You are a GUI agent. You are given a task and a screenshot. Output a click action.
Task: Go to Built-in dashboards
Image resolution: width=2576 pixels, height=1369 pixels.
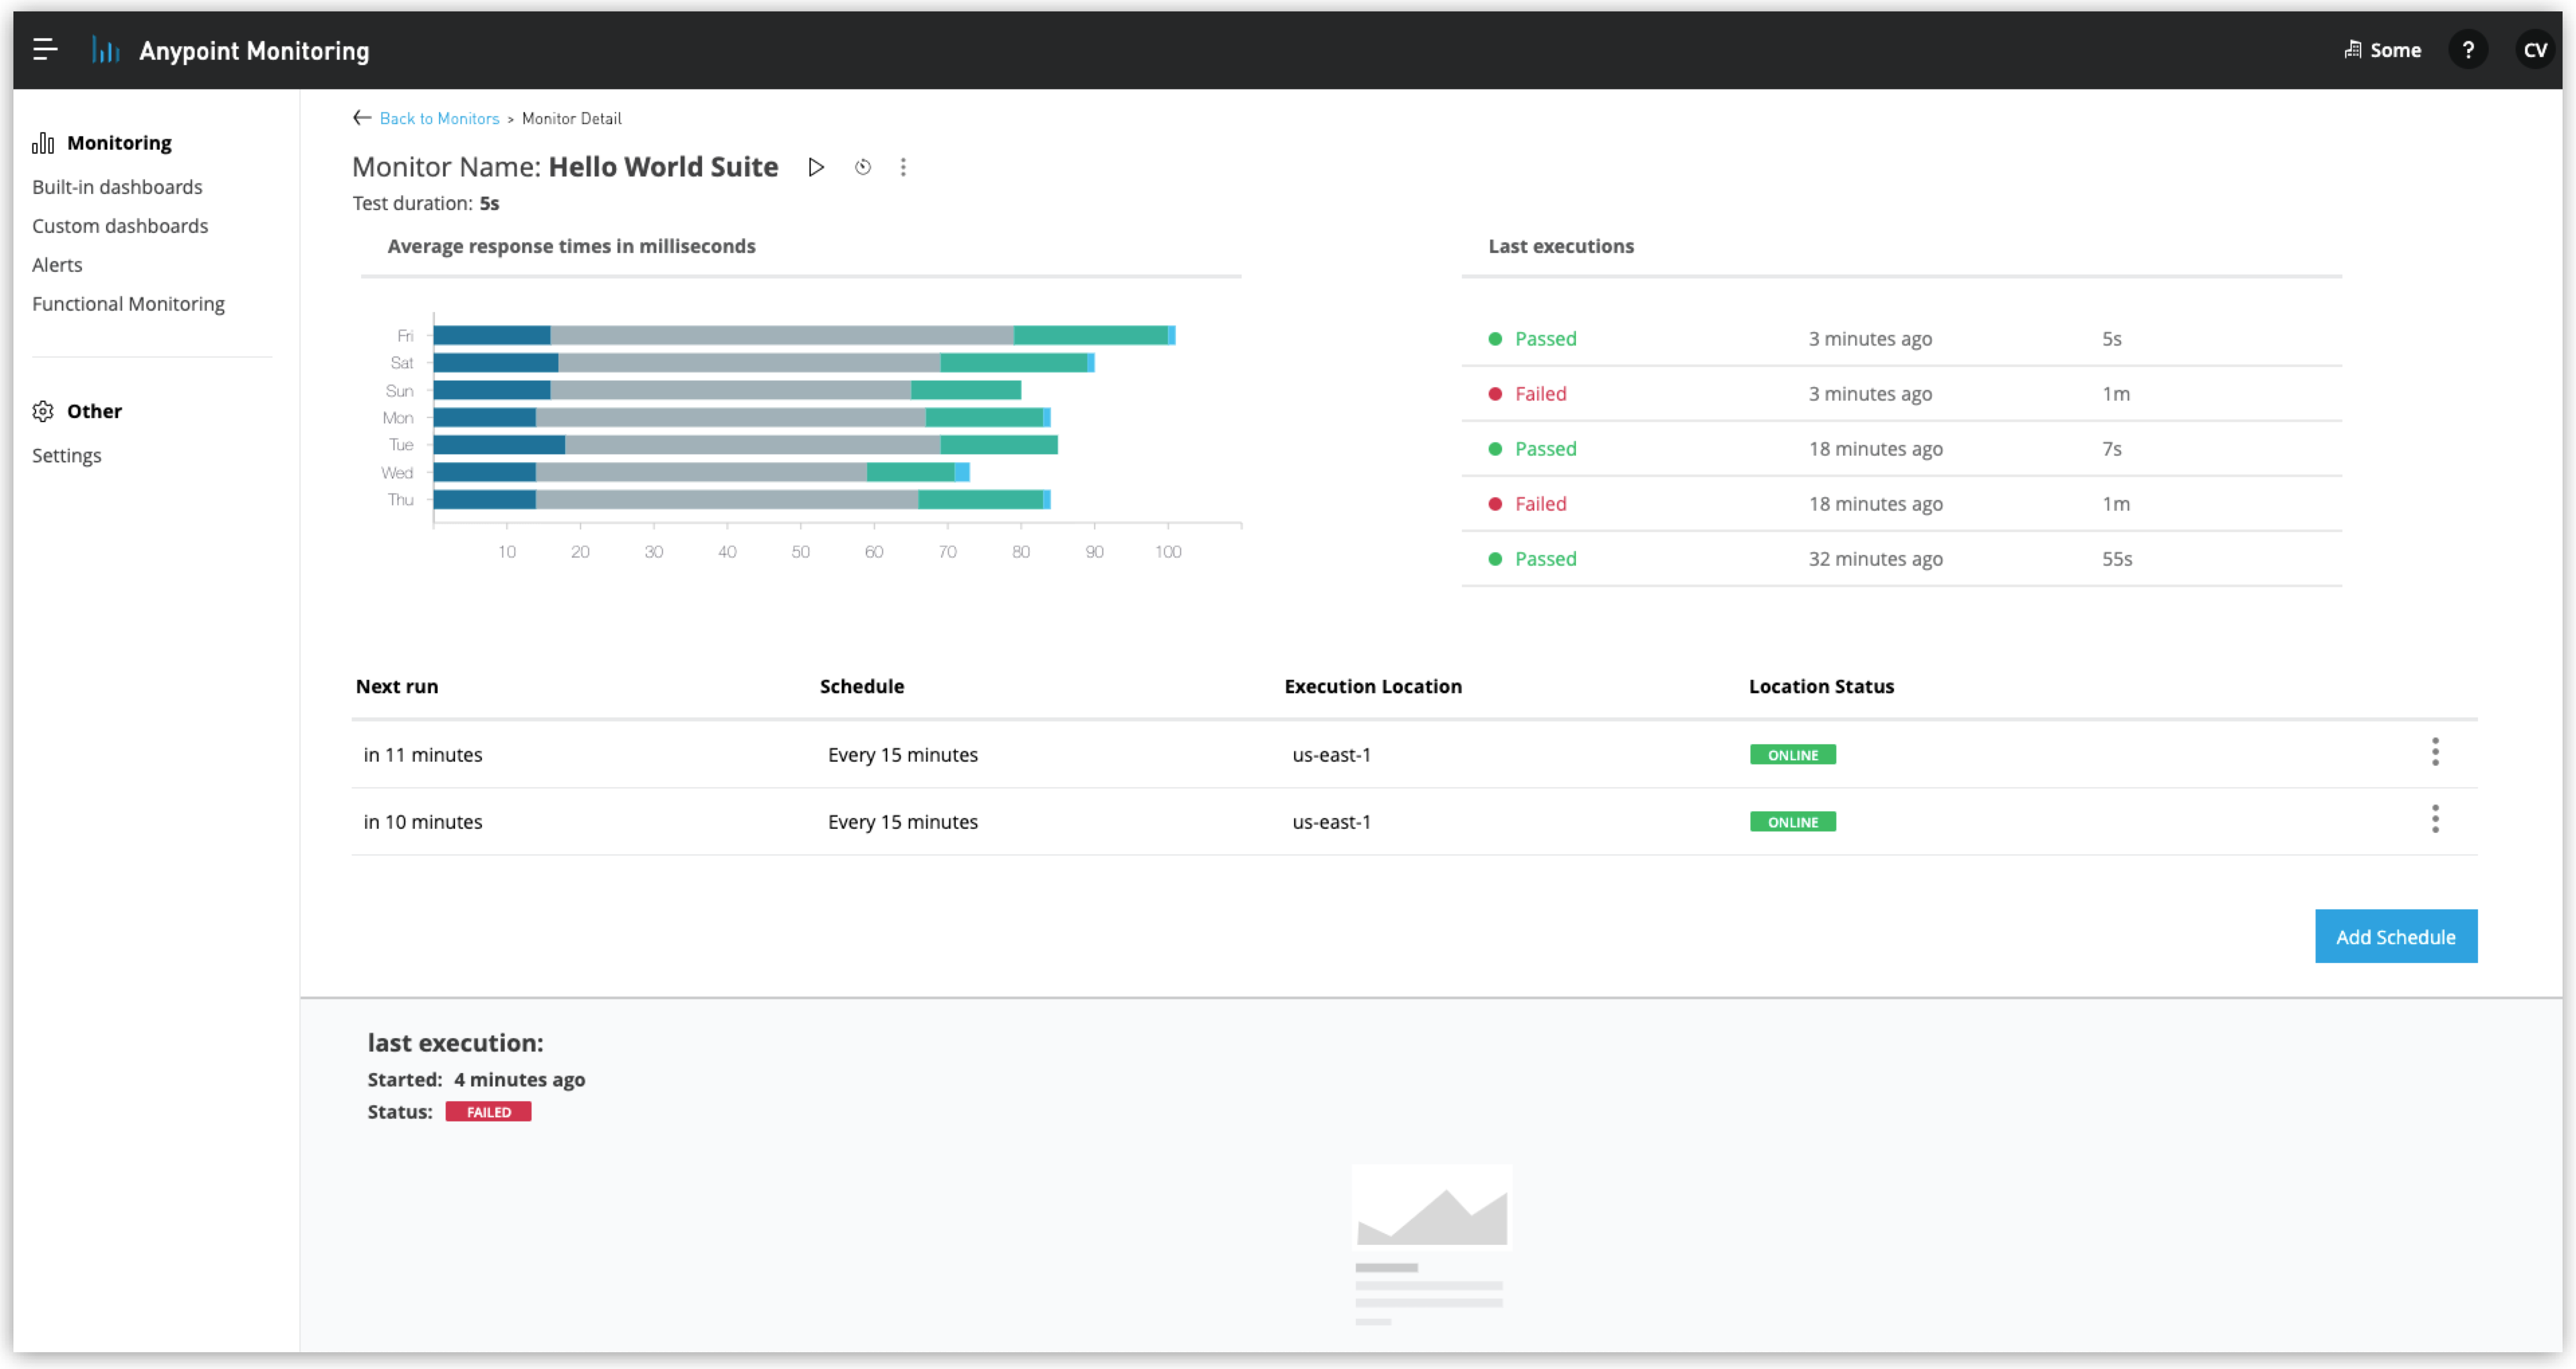117,187
